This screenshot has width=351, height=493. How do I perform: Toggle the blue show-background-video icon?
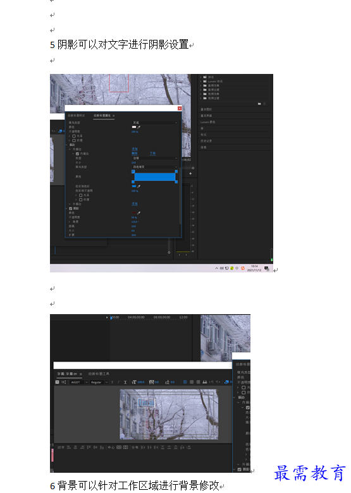coord(226,382)
